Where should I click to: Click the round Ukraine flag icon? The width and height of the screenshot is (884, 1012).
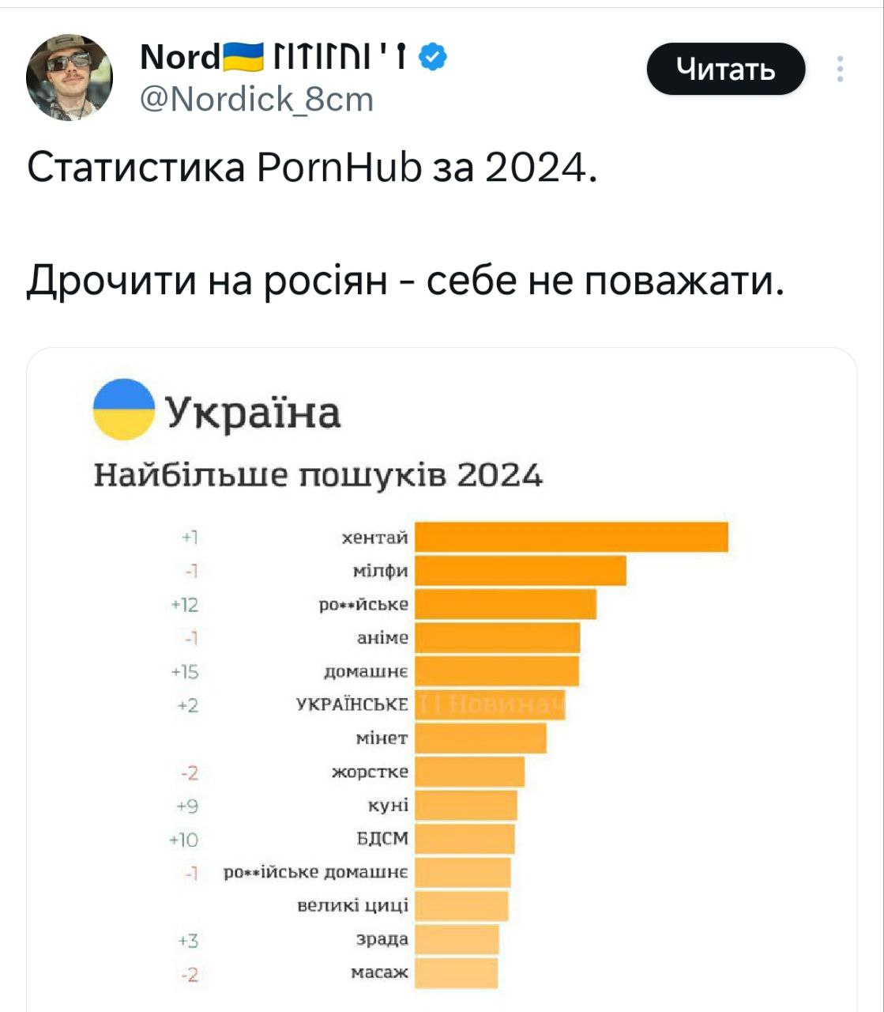124,410
